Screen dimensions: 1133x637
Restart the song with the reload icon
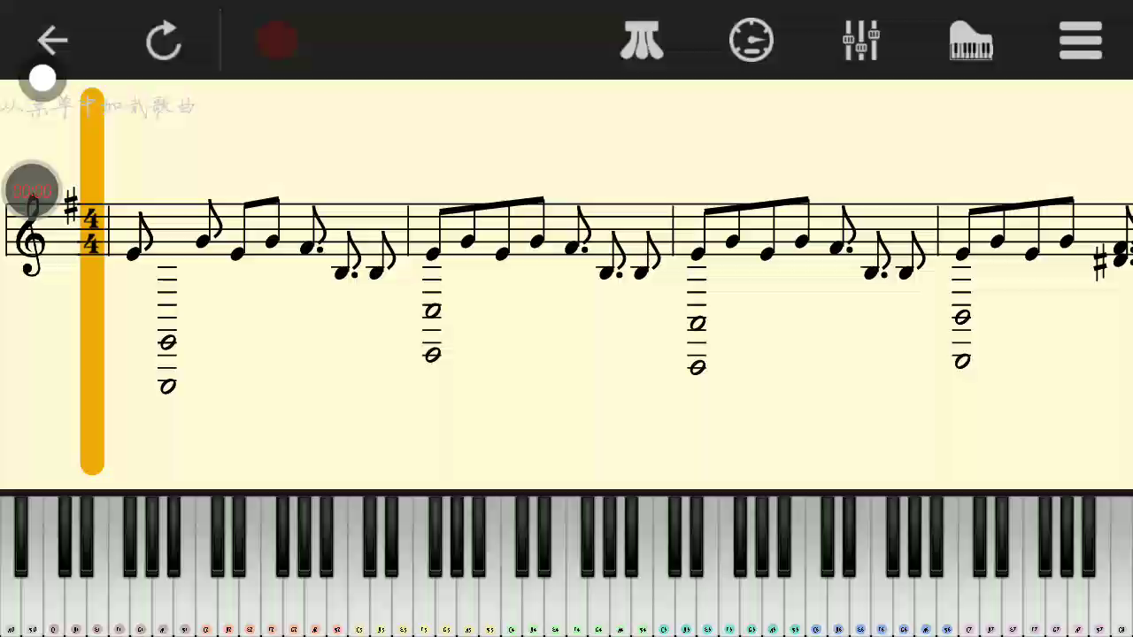click(164, 41)
